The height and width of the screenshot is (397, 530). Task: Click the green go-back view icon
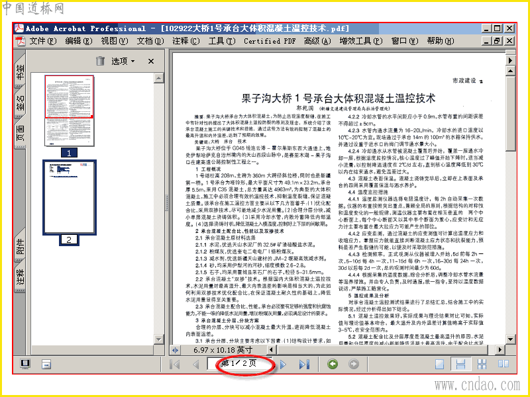click(x=333, y=364)
